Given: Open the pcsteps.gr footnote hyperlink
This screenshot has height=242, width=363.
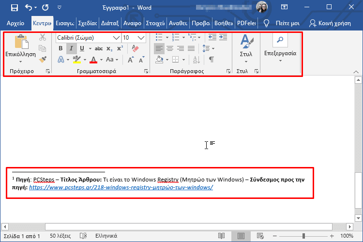Looking at the screenshot, I should click(121, 187).
